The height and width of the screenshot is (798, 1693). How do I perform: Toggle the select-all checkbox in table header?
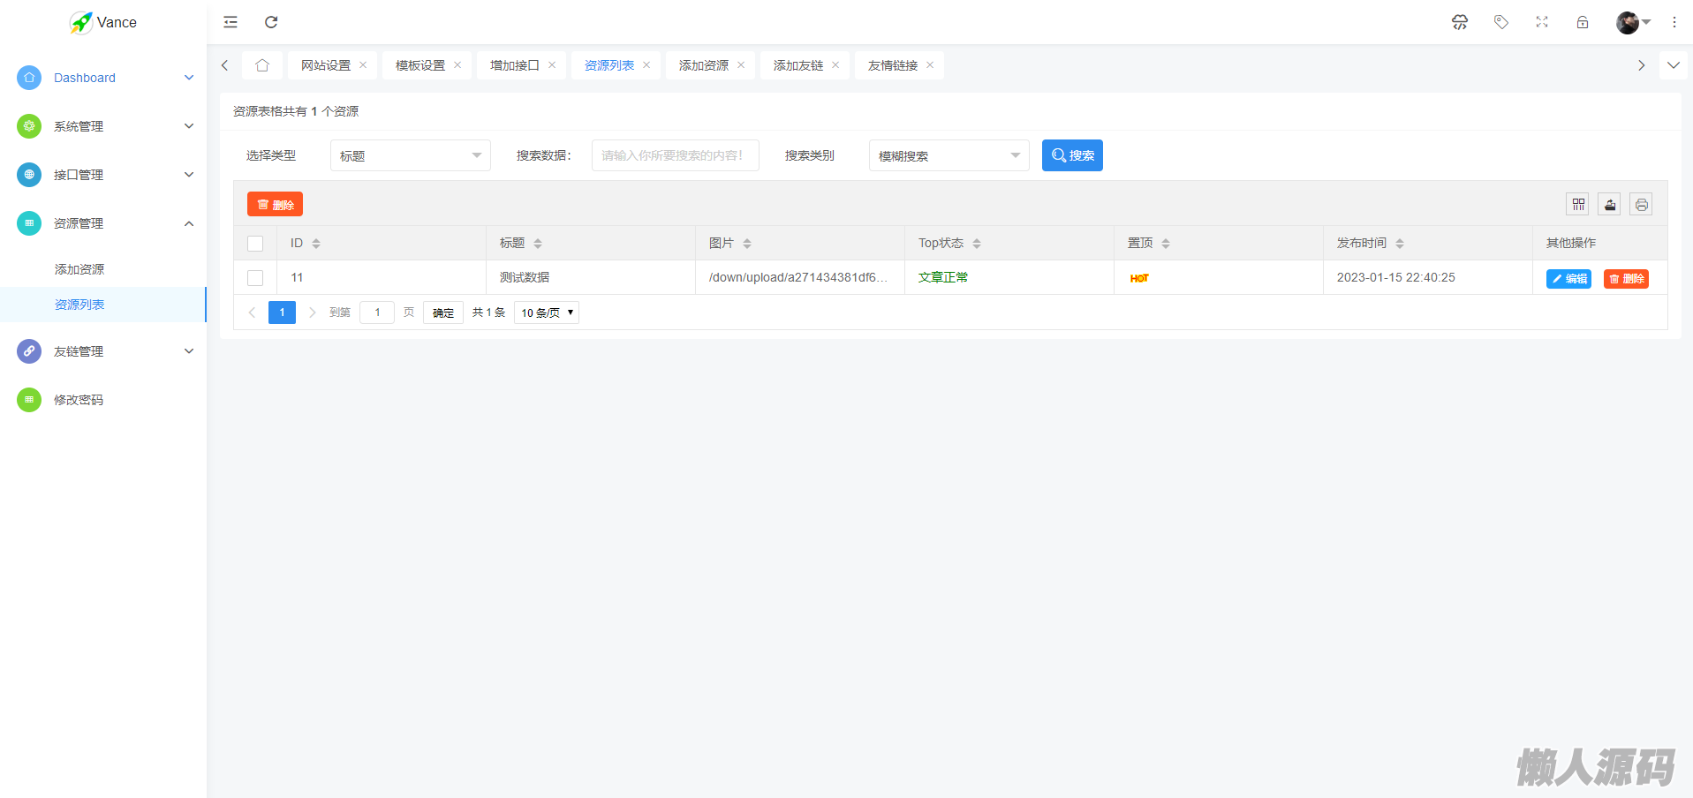tap(255, 244)
